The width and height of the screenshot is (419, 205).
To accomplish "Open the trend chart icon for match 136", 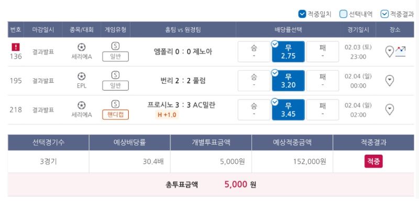I will 400,51.
